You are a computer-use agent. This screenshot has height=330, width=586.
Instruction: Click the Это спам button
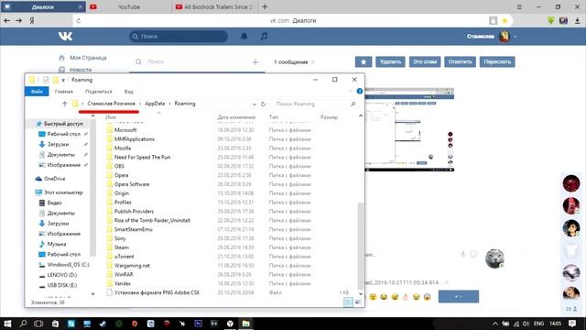click(x=425, y=61)
